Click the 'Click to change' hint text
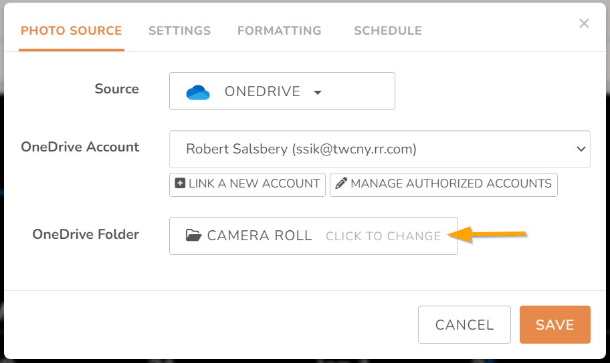The height and width of the screenshot is (363, 610). coord(383,236)
